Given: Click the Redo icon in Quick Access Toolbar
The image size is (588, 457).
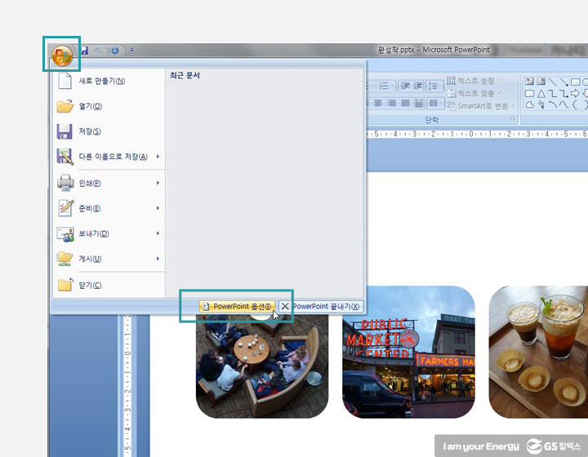Looking at the screenshot, I should 114,51.
